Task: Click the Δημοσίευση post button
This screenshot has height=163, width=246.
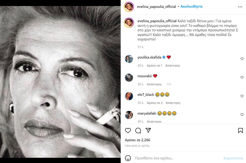Action: click(x=233, y=158)
